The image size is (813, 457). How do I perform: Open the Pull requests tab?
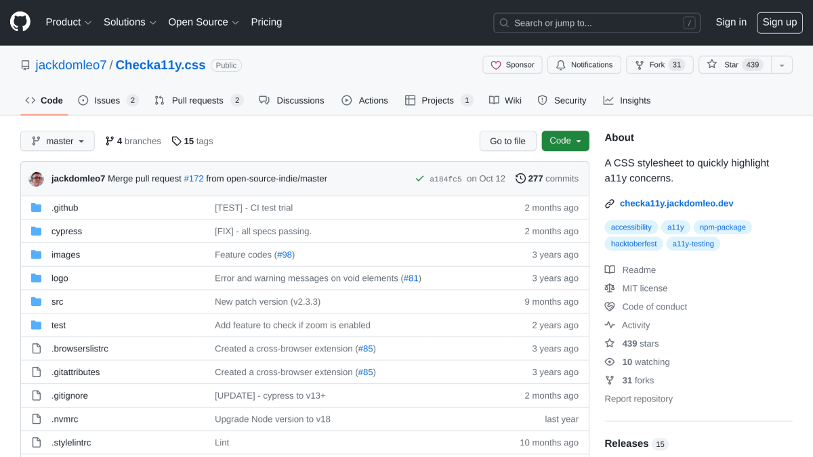click(199, 100)
